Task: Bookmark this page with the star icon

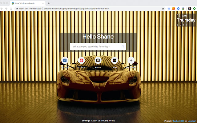Action: pyautogui.click(x=163, y=9)
